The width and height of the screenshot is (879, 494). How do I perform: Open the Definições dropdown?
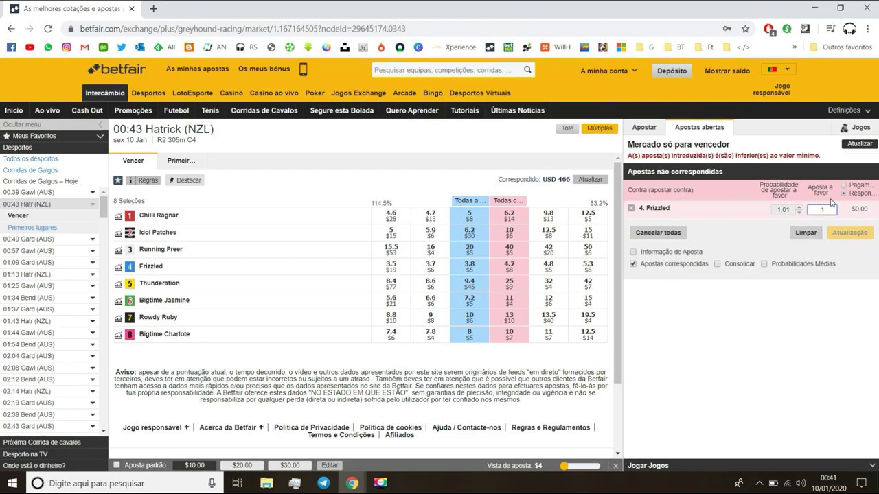(x=849, y=110)
